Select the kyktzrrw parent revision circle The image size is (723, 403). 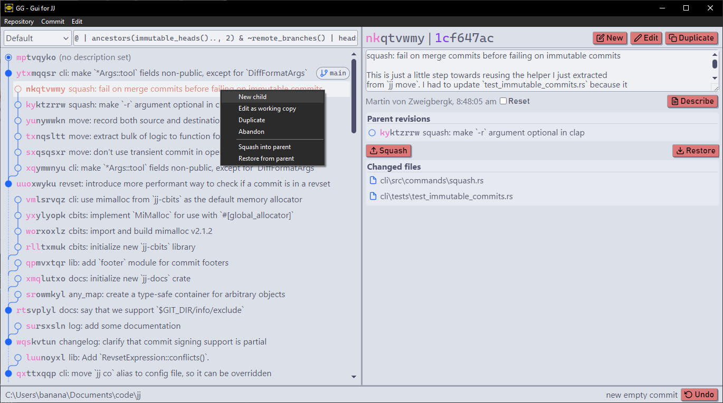(372, 133)
